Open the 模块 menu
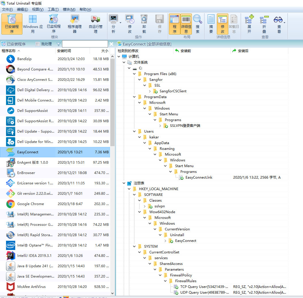The height and width of the screenshot is (298, 303). (x=69, y=9)
